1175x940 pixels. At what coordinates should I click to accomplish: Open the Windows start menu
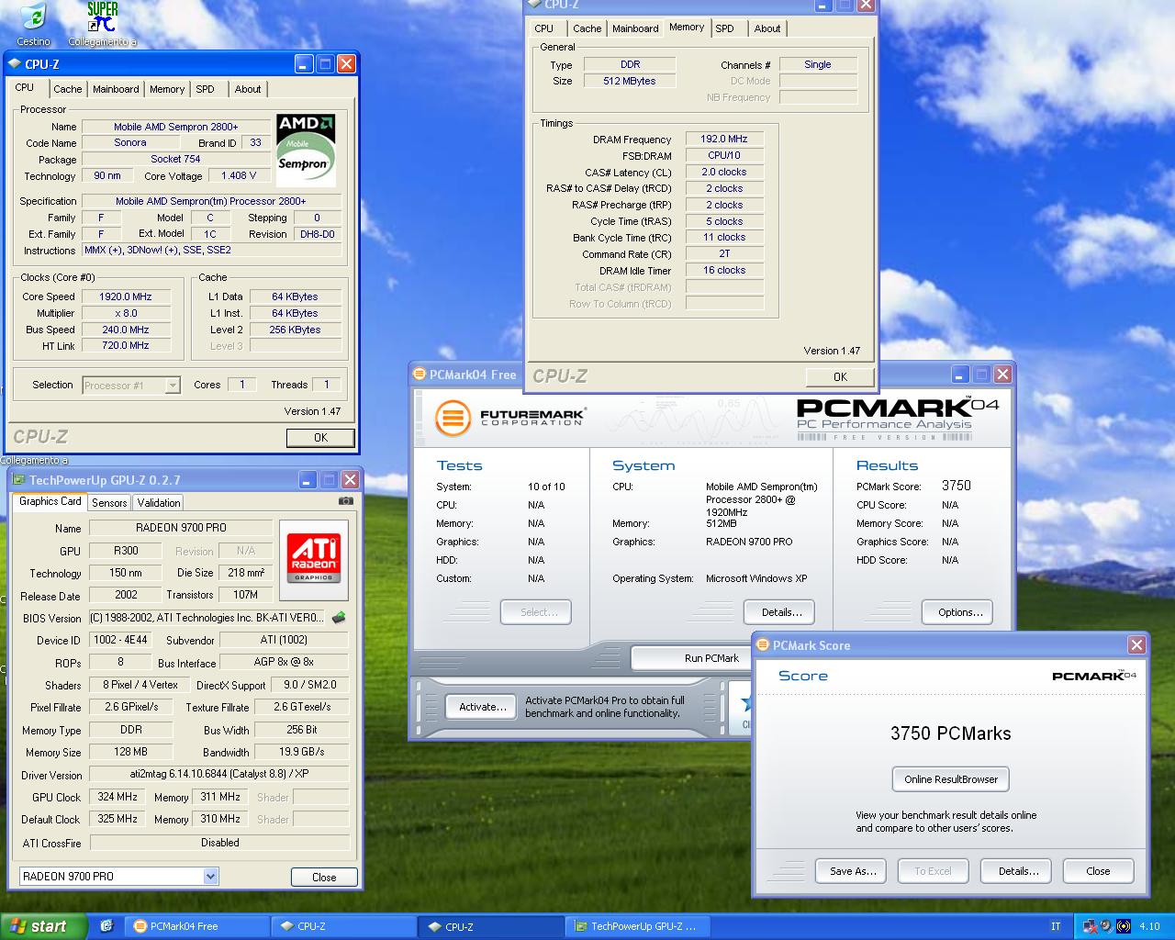click(x=44, y=926)
